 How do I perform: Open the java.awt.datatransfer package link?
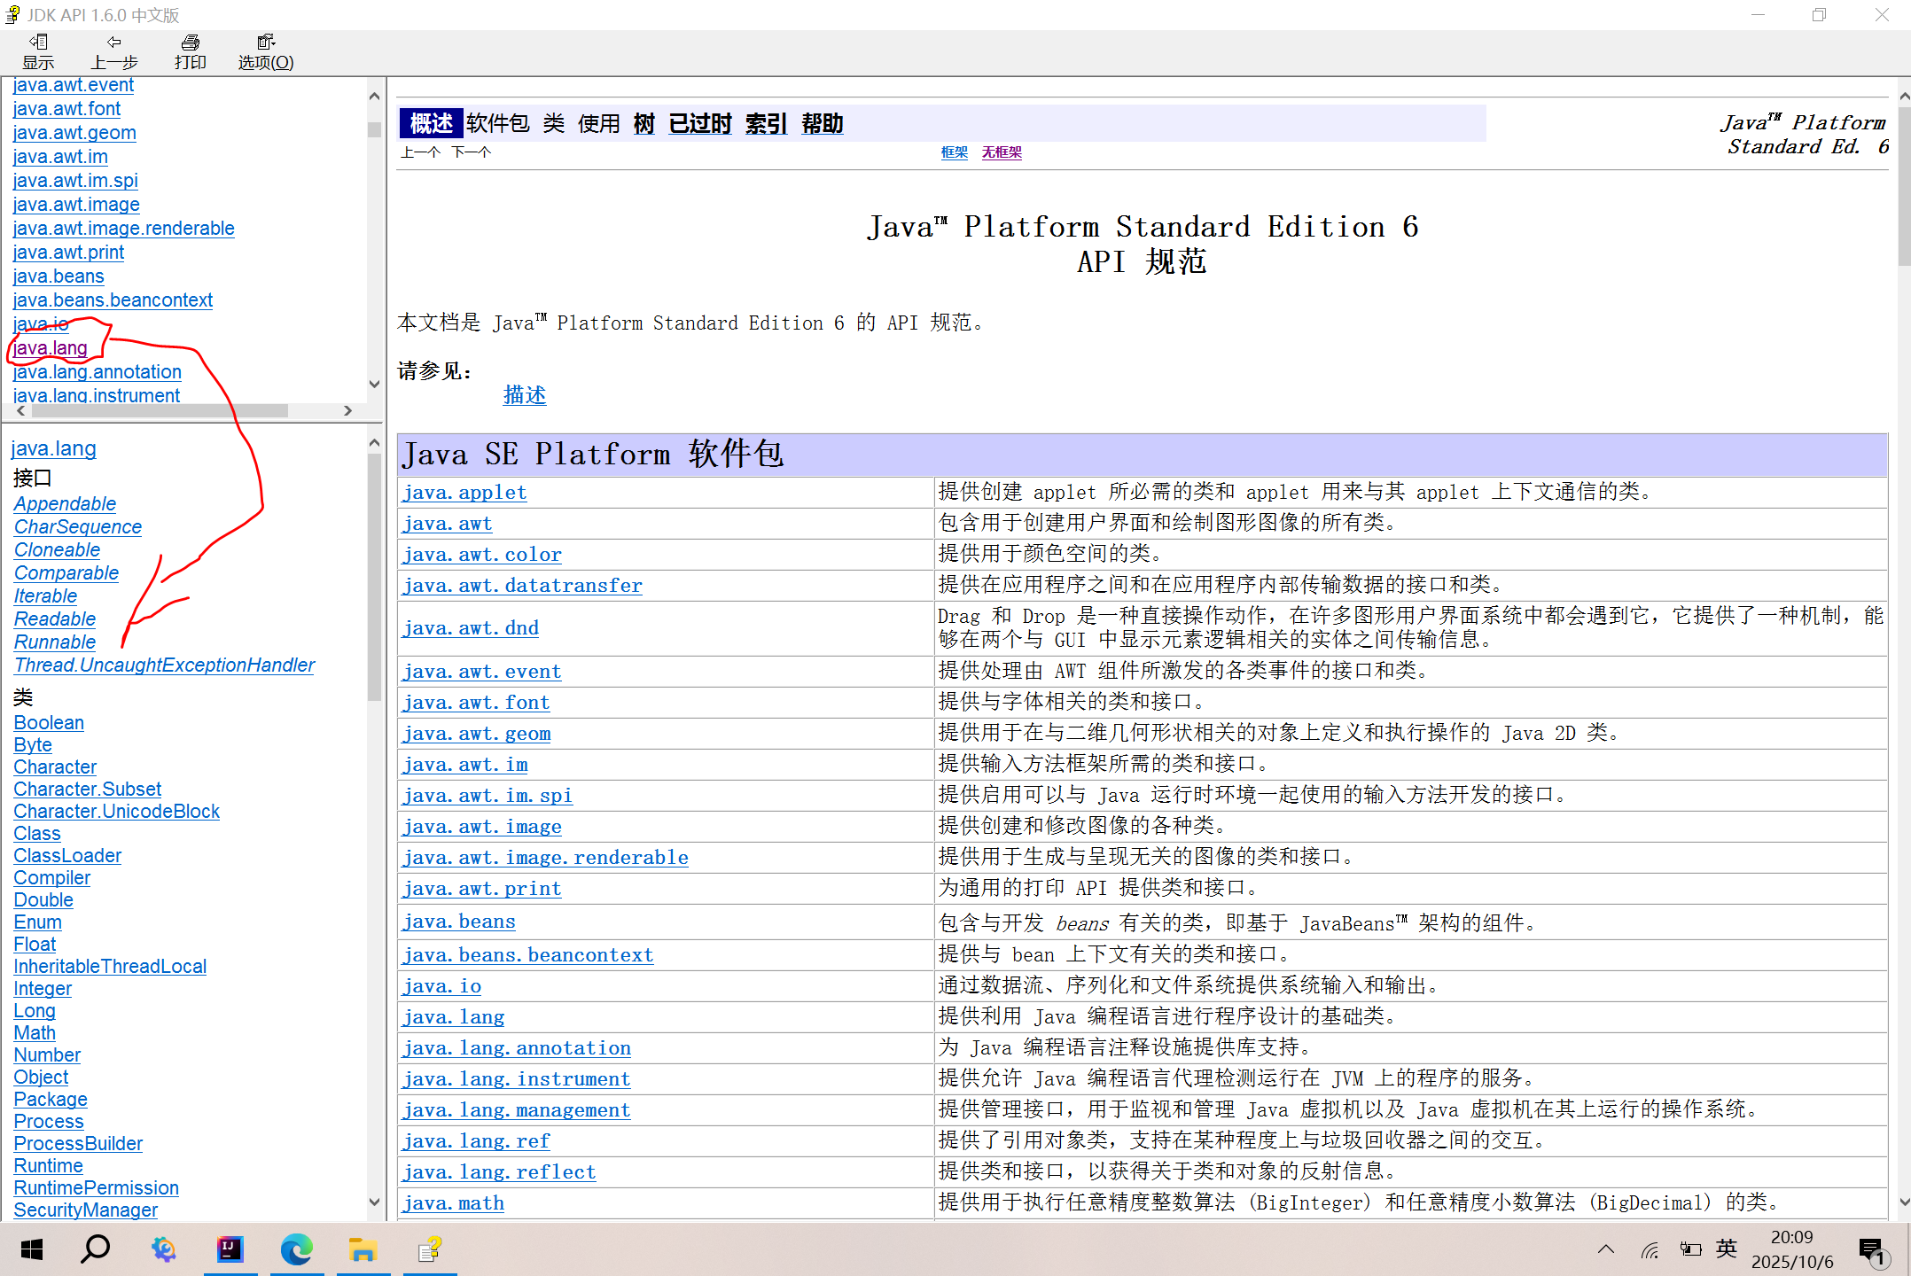pos(522,585)
